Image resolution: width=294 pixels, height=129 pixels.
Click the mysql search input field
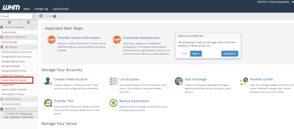point(16,16)
